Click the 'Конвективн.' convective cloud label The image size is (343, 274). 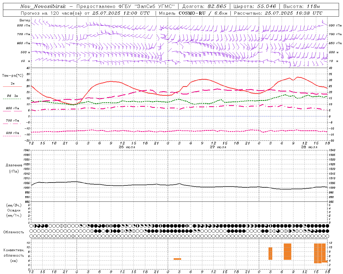point(14,250)
